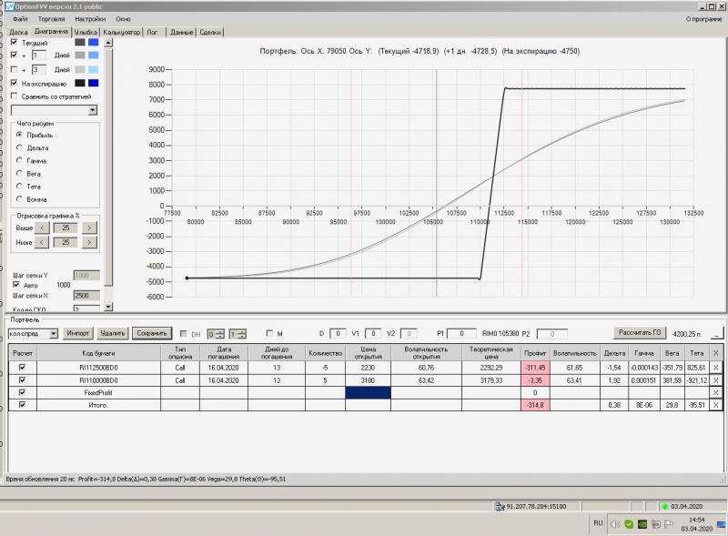This screenshot has width=728, height=536.
Task: Toggle the +1 Дней curve checkbox
Action: pyautogui.click(x=14, y=55)
